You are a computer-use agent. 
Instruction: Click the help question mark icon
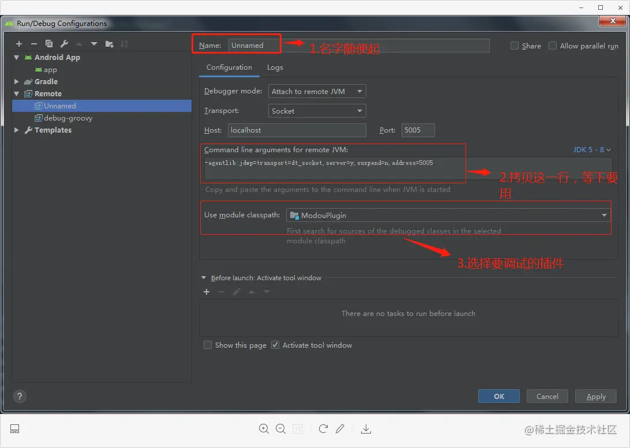tap(20, 396)
